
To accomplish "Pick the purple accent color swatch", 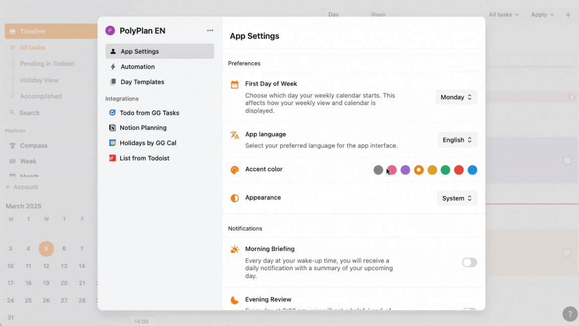I will point(405,170).
